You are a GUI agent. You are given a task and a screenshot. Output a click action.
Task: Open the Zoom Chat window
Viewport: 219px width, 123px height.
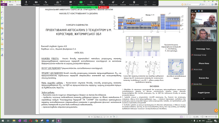pos(70,3)
